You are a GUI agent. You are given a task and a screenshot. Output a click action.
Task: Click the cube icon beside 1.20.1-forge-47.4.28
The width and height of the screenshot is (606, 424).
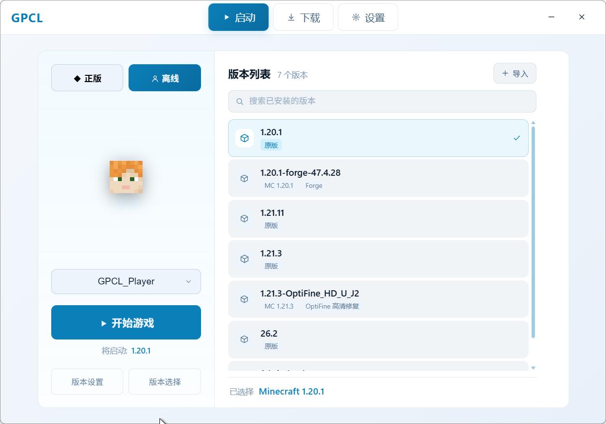pos(245,179)
